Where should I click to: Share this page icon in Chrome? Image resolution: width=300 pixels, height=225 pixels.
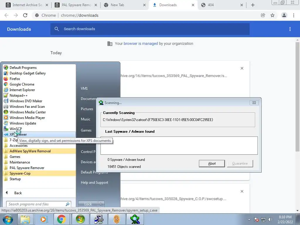tap(263, 15)
